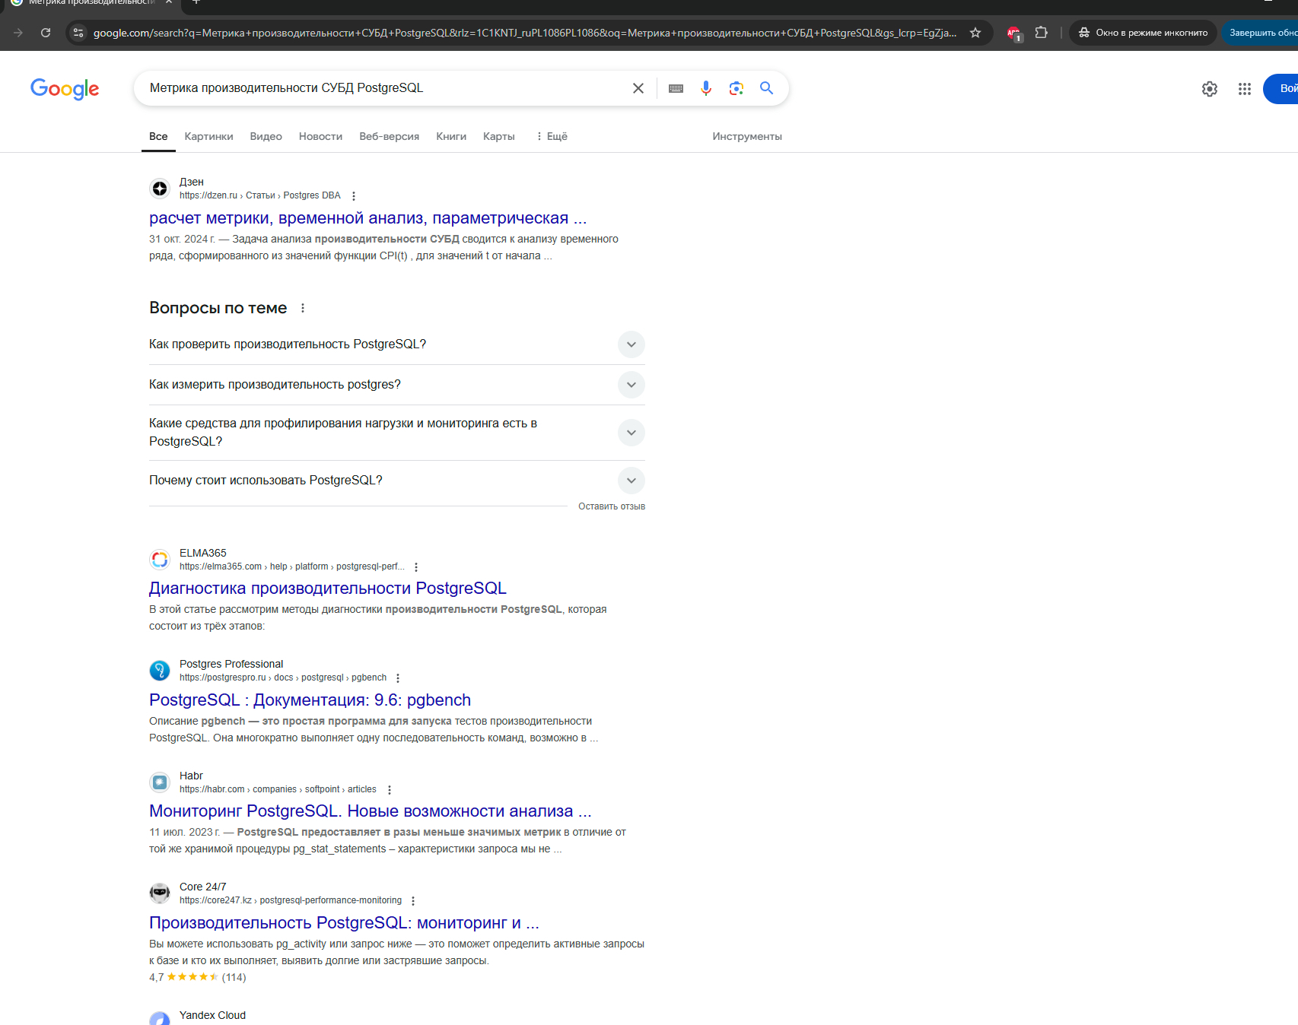
Task: Open the Google settings gear
Action: (1209, 89)
